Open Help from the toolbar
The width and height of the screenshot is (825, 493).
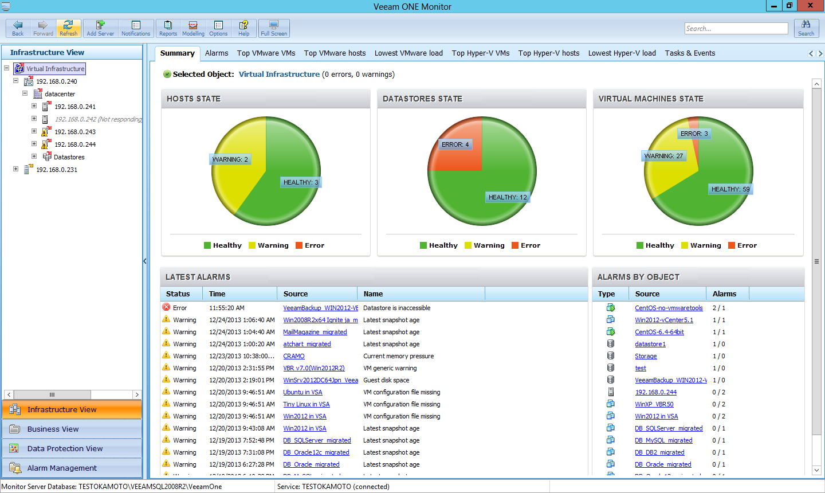pyautogui.click(x=243, y=28)
